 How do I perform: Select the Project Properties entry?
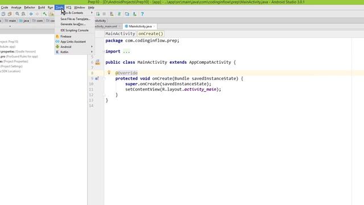pos(14,61)
